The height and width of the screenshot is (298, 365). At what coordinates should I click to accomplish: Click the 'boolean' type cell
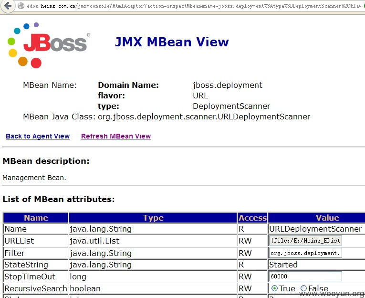click(153, 288)
